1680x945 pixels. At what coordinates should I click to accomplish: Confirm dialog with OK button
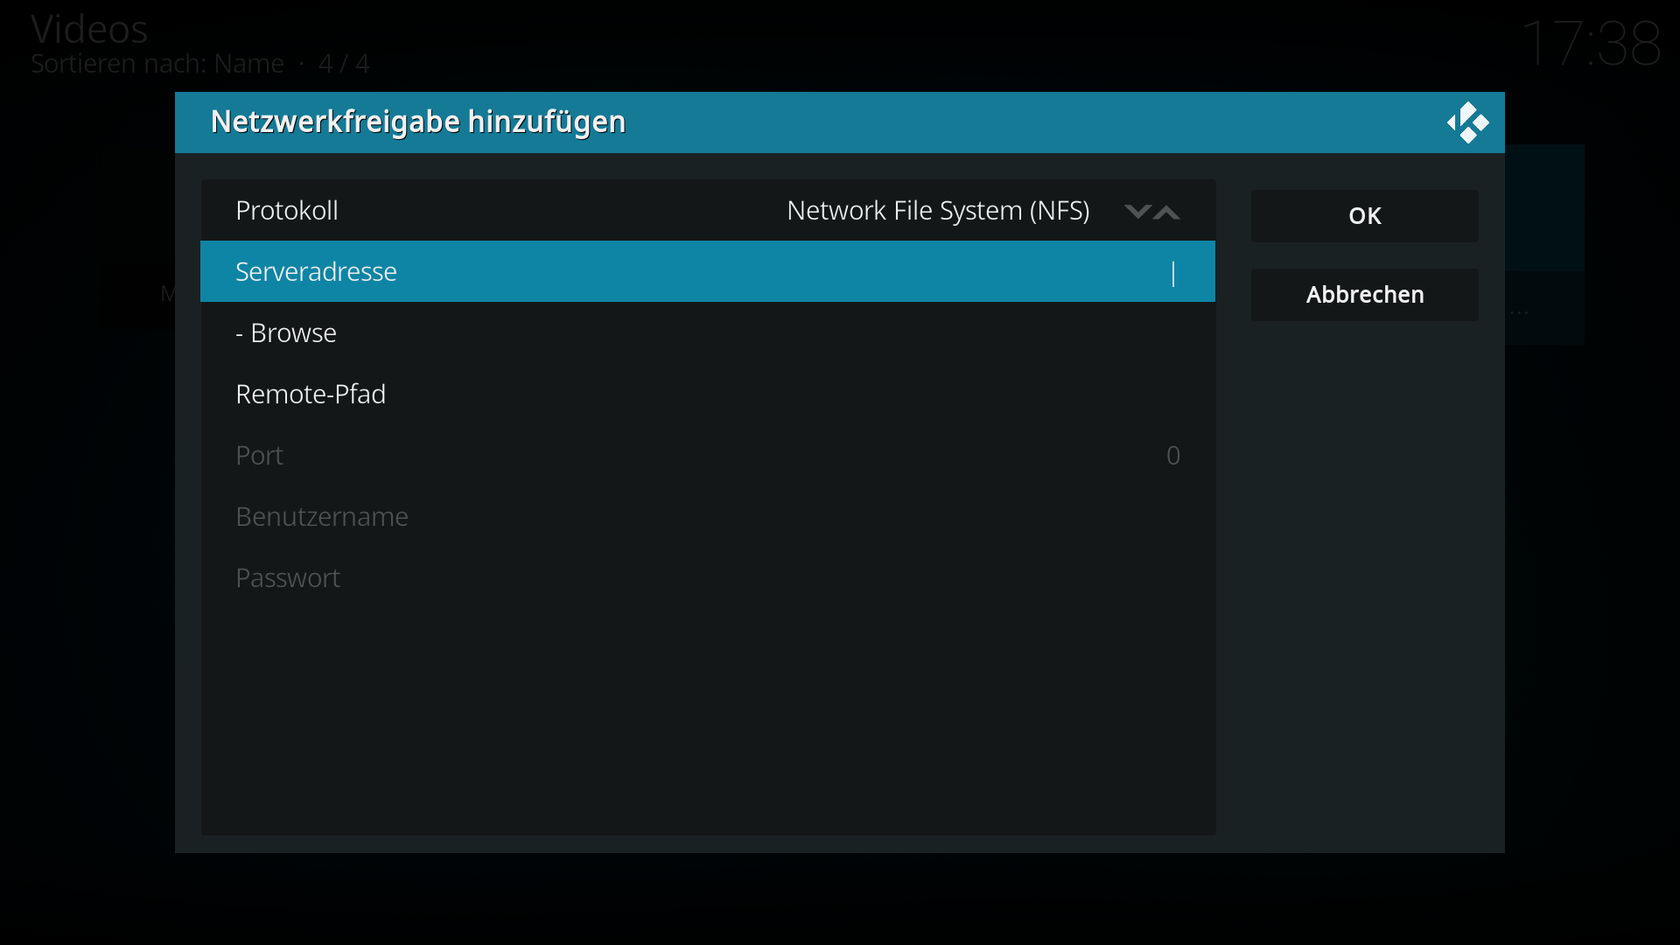click(x=1364, y=216)
